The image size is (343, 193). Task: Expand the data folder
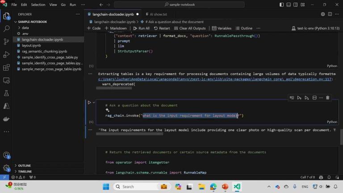(x=25, y=28)
